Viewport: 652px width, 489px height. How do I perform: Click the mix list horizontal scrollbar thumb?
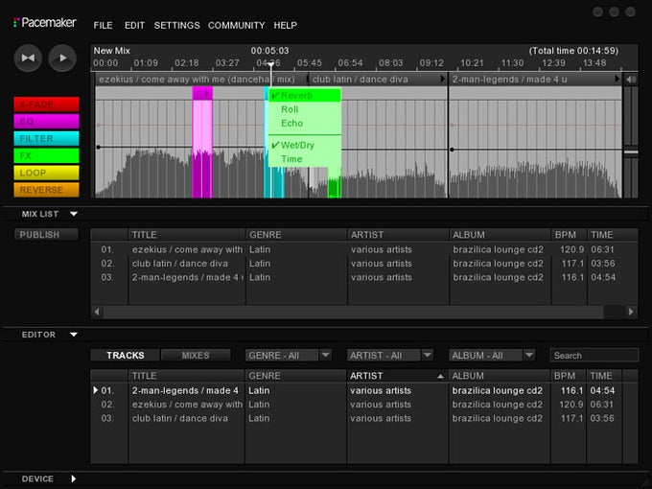tap(354, 312)
